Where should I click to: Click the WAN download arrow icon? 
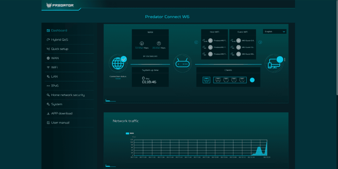(x=142, y=43)
